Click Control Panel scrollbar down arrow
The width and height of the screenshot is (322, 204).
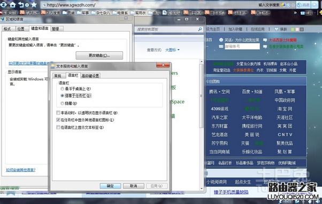[202, 189]
